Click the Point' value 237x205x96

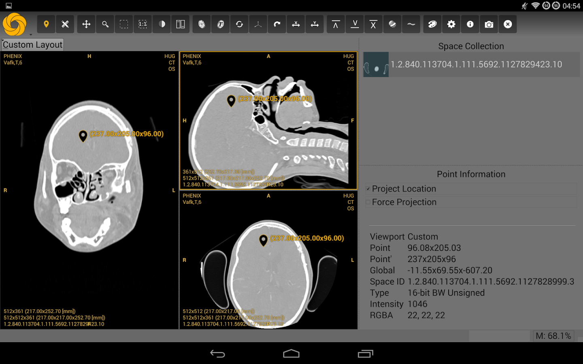(432, 259)
